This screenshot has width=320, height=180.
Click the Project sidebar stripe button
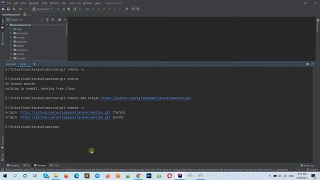pos(2,23)
